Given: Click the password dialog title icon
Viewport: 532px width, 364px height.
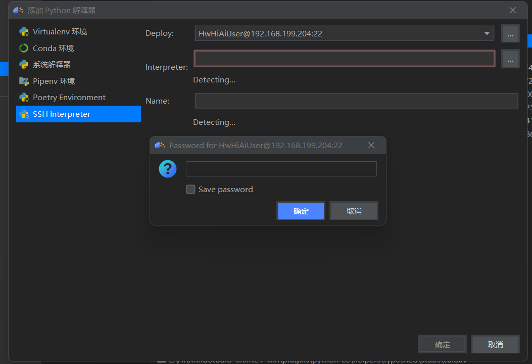Looking at the screenshot, I should click(160, 146).
